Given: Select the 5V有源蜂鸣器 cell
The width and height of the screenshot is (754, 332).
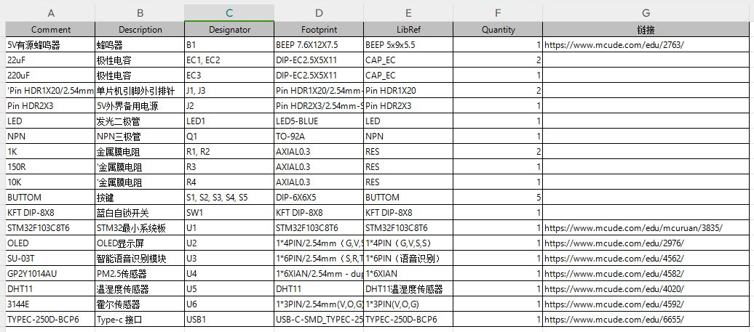Looking at the screenshot, I should click(50, 45).
